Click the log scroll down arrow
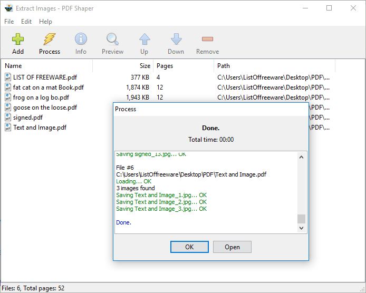 point(301,228)
